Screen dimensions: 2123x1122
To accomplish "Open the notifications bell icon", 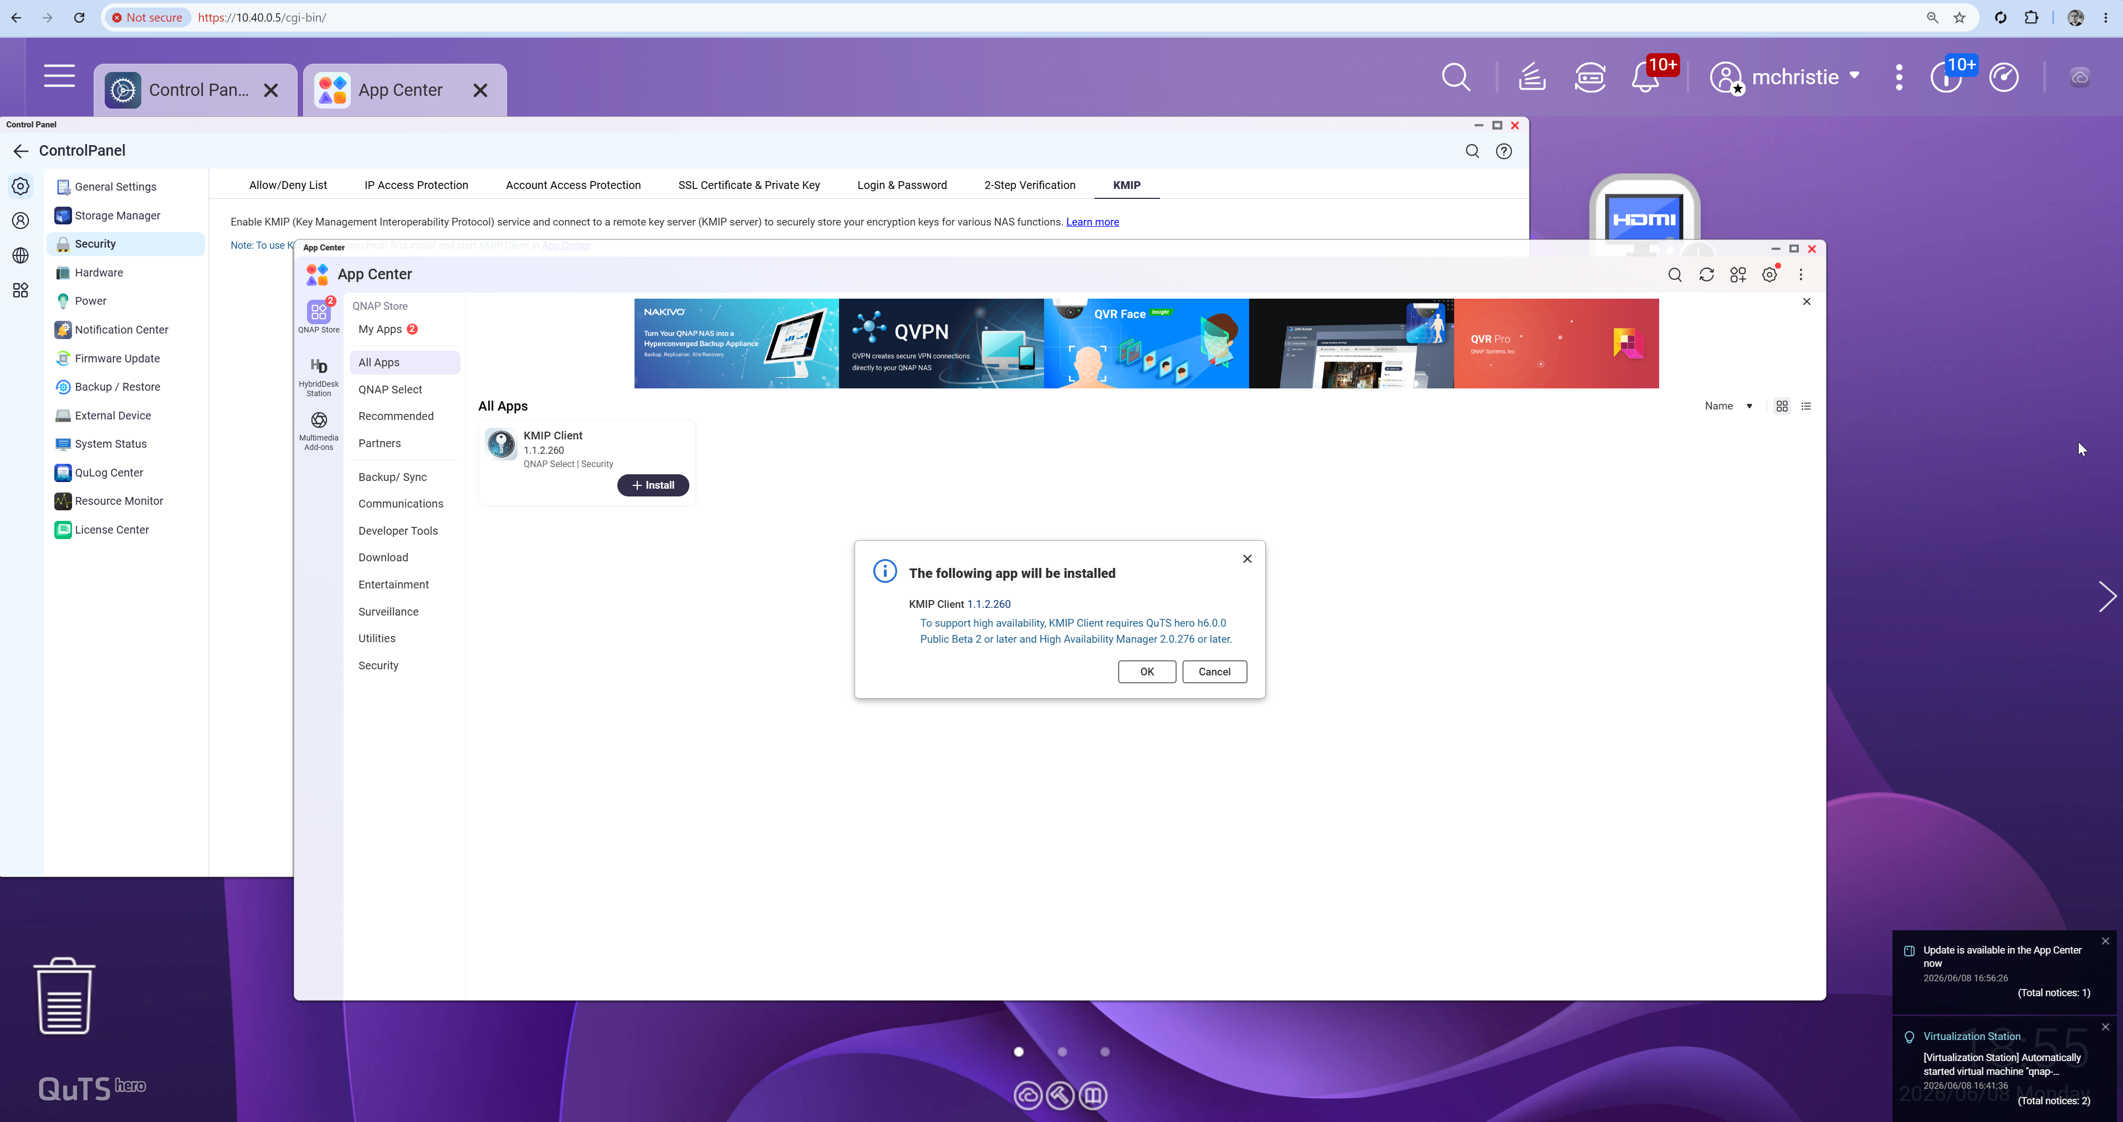I will coord(1646,76).
